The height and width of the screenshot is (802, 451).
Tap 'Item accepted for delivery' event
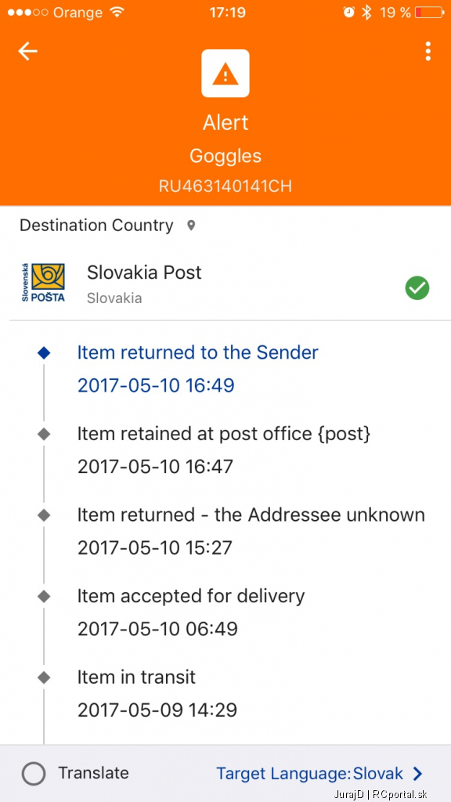coord(191,612)
